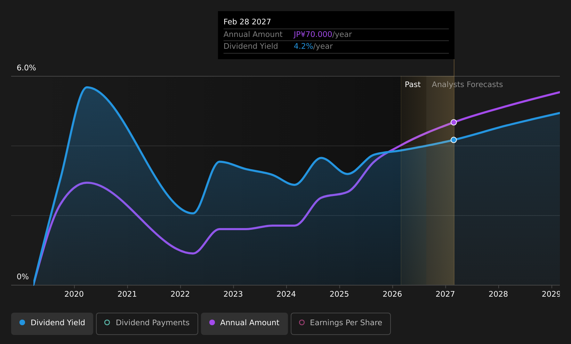Viewport: 571px width, 344px height.
Task: Click the 4.2% dividend yield value
Action: (x=304, y=46)
